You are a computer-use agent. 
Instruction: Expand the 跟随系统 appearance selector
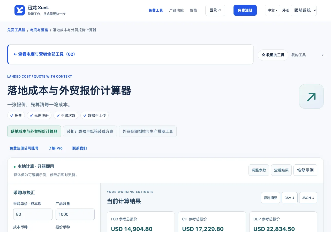304,10
